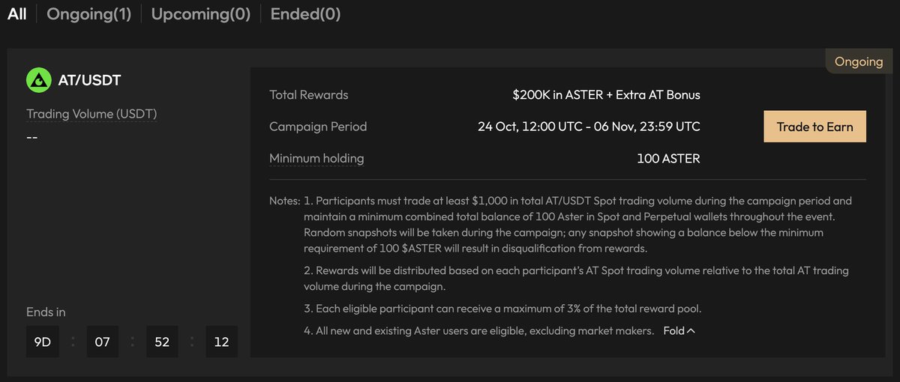The image size is (900, 382).
Task: Show the Ended(0) campaigns tab
Action: pyautogui.click(x=305, y=14)
